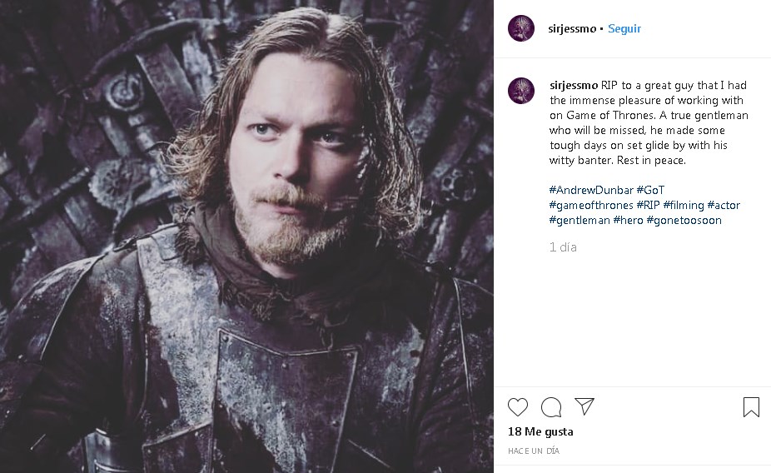Open the #gonetoosoon hashtag

point(684,220)
